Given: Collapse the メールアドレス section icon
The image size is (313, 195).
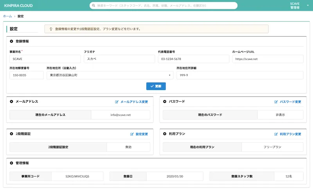Looking at the screenshot, I should click(x=11, y=101).
